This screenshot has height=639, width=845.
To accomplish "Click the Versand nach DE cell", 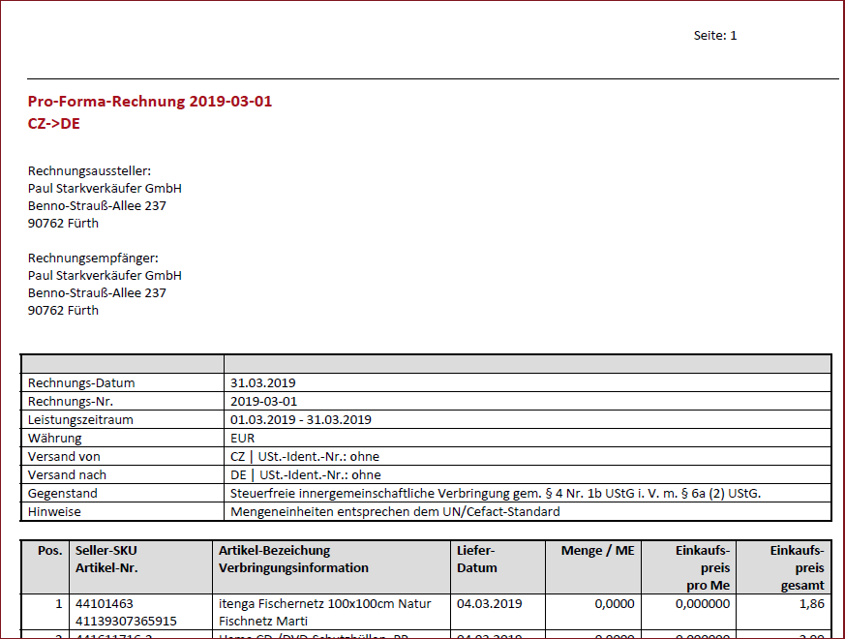I will (305, 474).
